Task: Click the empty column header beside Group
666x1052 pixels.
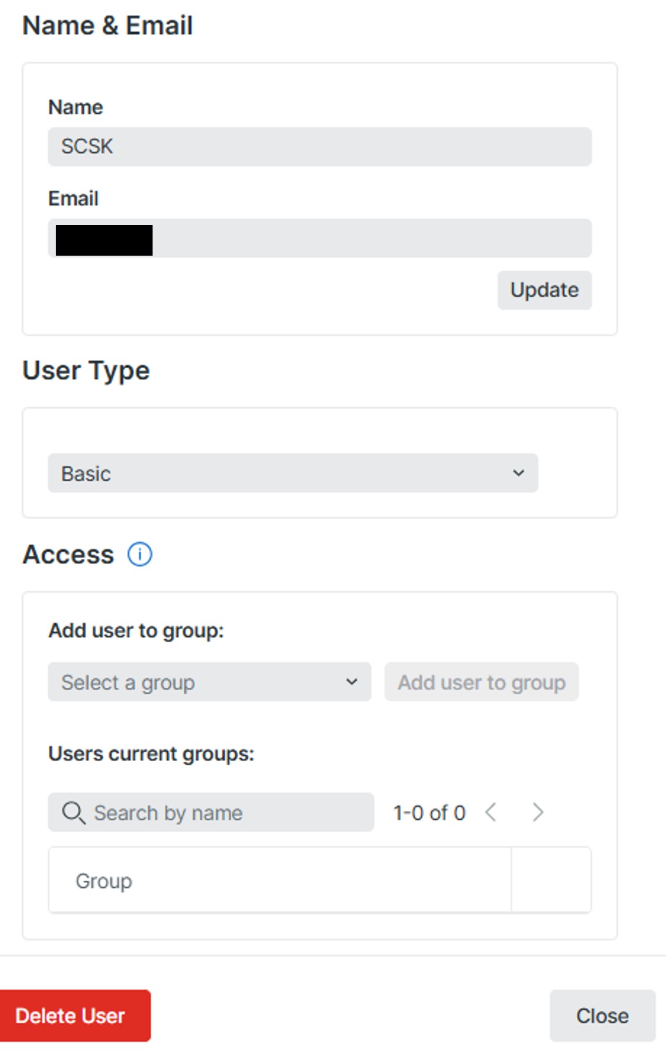Action: point(551,881)
